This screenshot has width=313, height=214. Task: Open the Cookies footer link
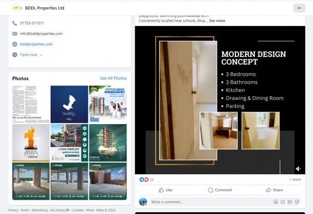point(78,210)
